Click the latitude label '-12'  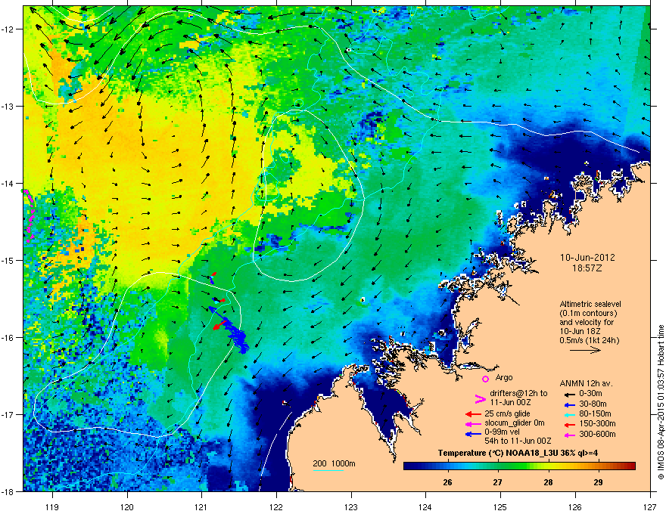[8, 29]
